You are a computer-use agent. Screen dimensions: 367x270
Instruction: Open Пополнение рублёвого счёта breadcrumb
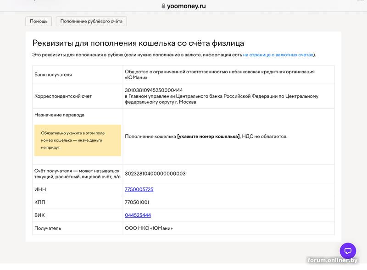pyautogui.click(x=91, y=21)
